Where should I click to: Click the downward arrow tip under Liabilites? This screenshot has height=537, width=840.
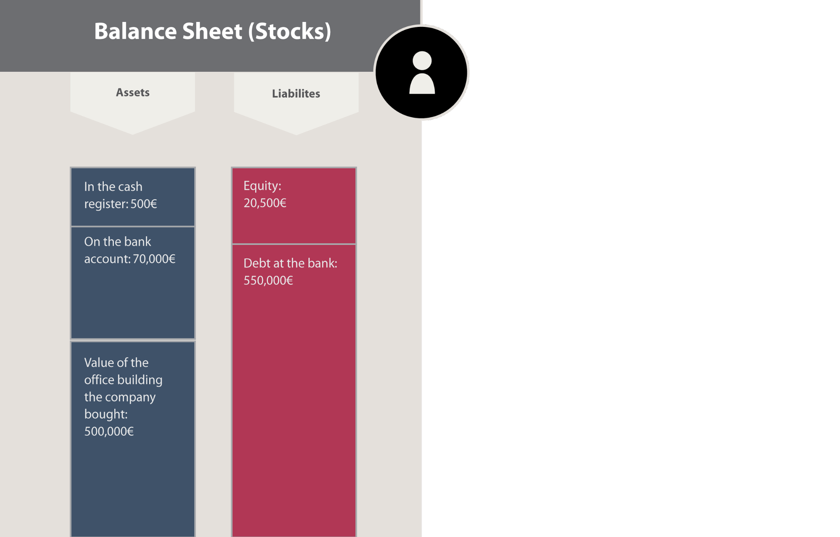(x=296, y=131)
